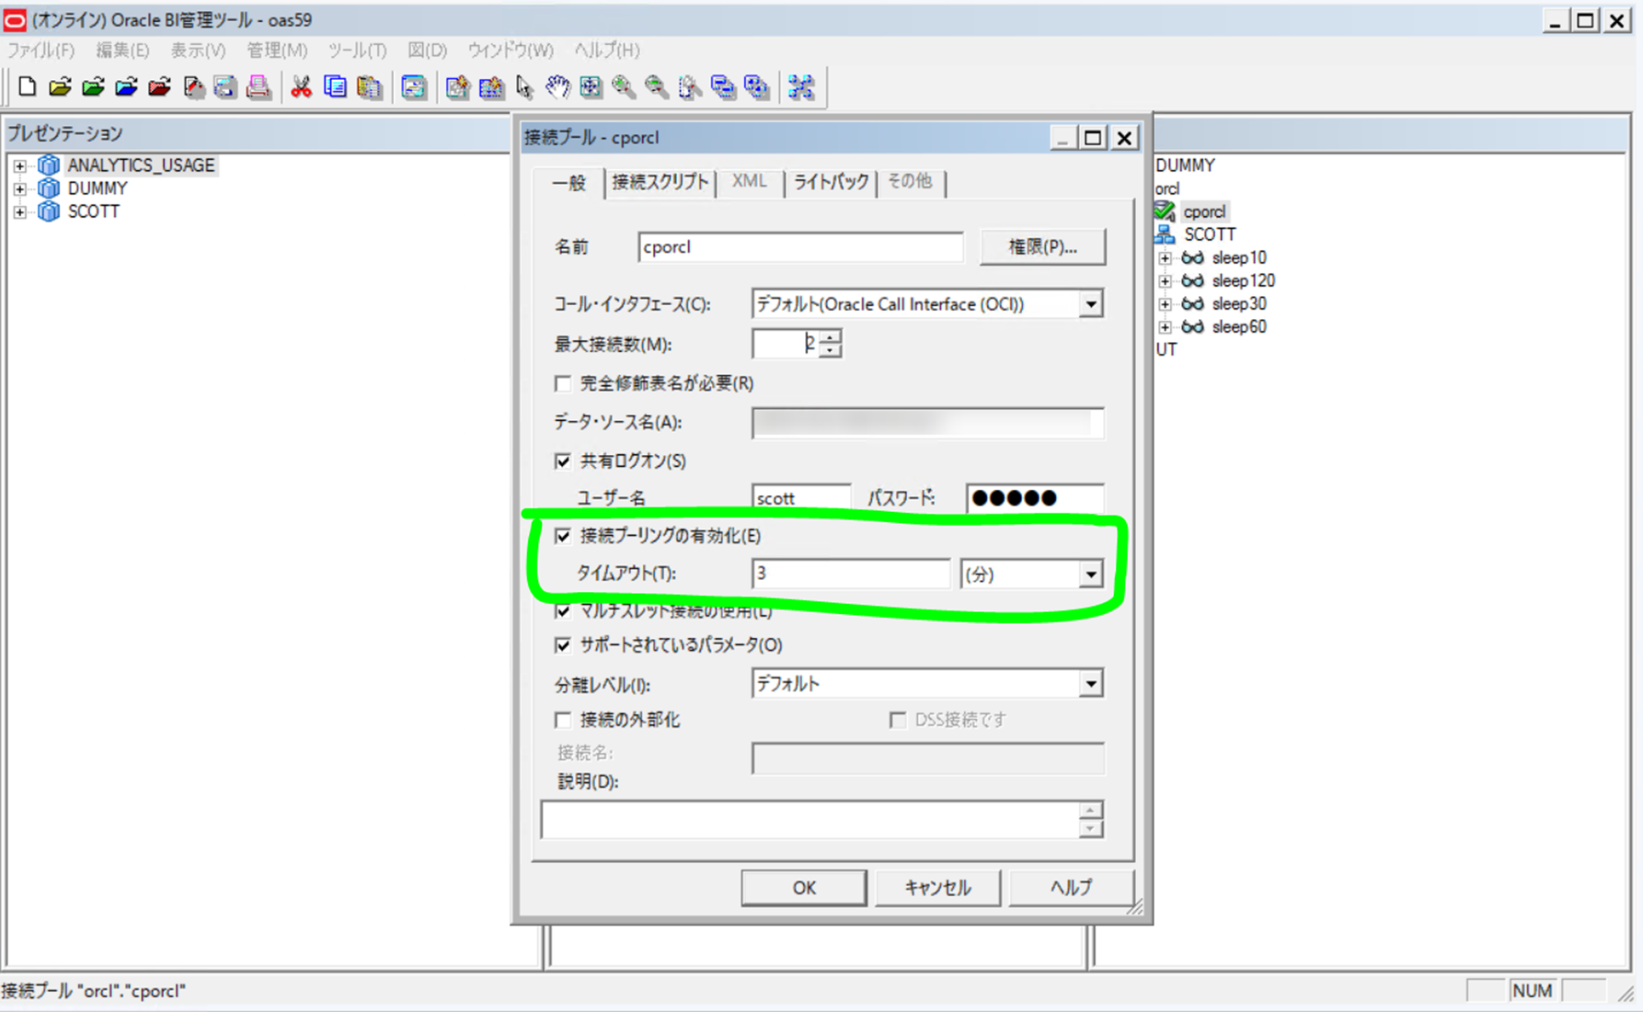The width and height of the screenshot is (1643, 1012).
Task: Select the arrow pointer tool
Action: pyautogui.click(x=524, y=87)
